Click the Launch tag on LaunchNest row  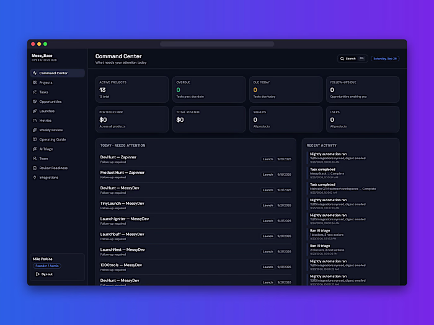(268, 252)
